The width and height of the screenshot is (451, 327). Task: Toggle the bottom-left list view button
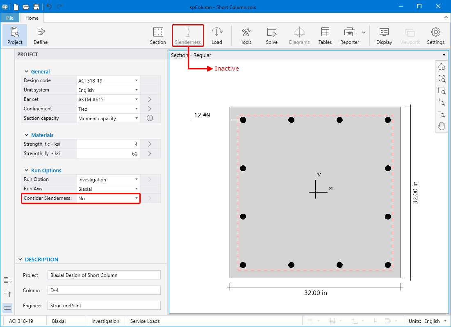pyautogui.click(x=7, y=308)
